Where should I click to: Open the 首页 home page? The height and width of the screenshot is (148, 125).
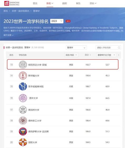click(x=35, y=3)
